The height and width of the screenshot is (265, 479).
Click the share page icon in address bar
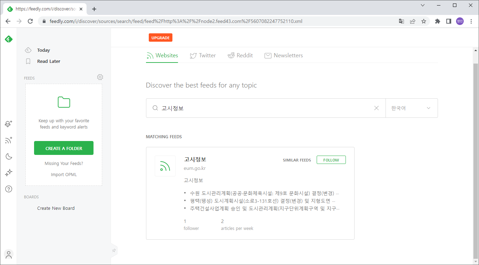[x=413, y=21]
